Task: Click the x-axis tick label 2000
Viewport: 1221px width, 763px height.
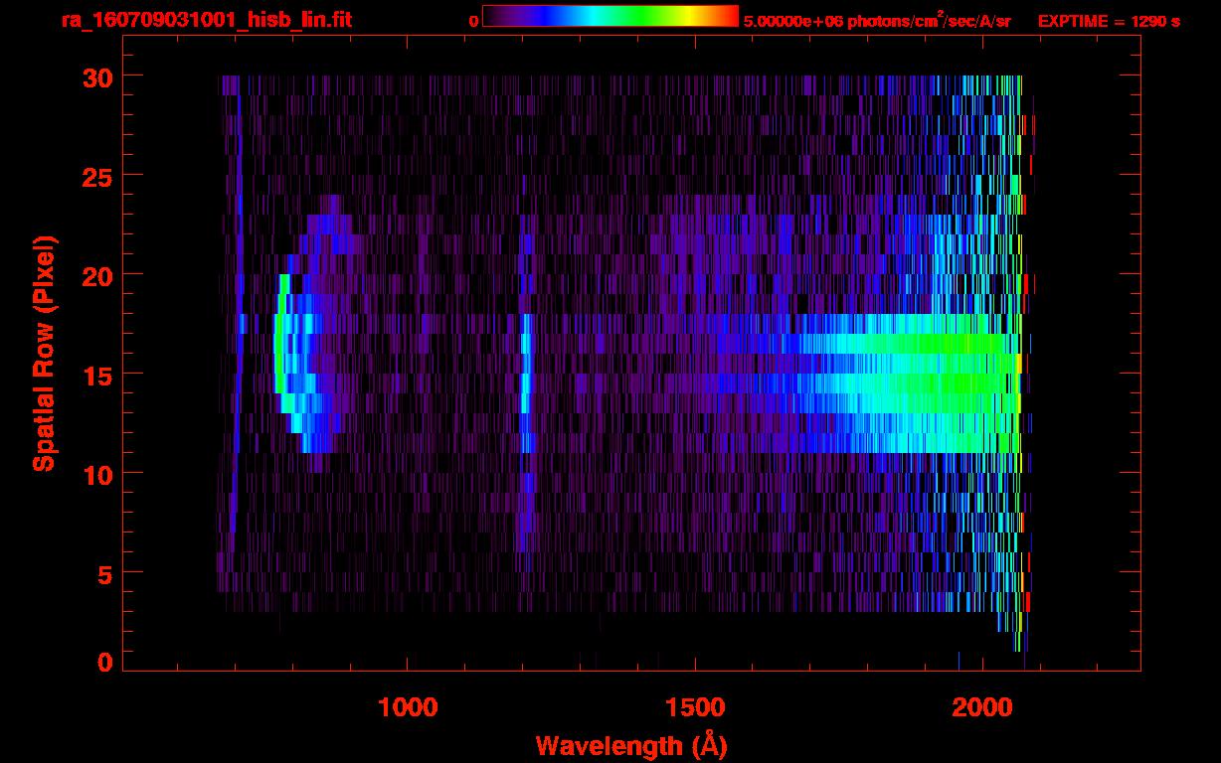Action: [x=982, y=706]
